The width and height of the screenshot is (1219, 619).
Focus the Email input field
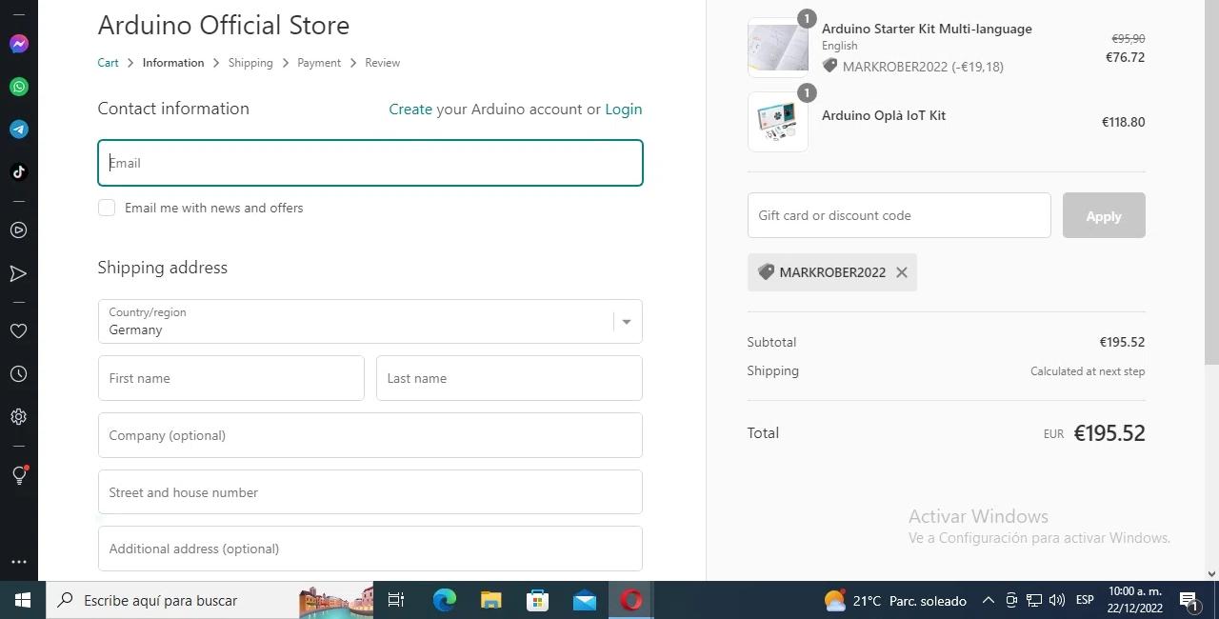coord(370,163)
